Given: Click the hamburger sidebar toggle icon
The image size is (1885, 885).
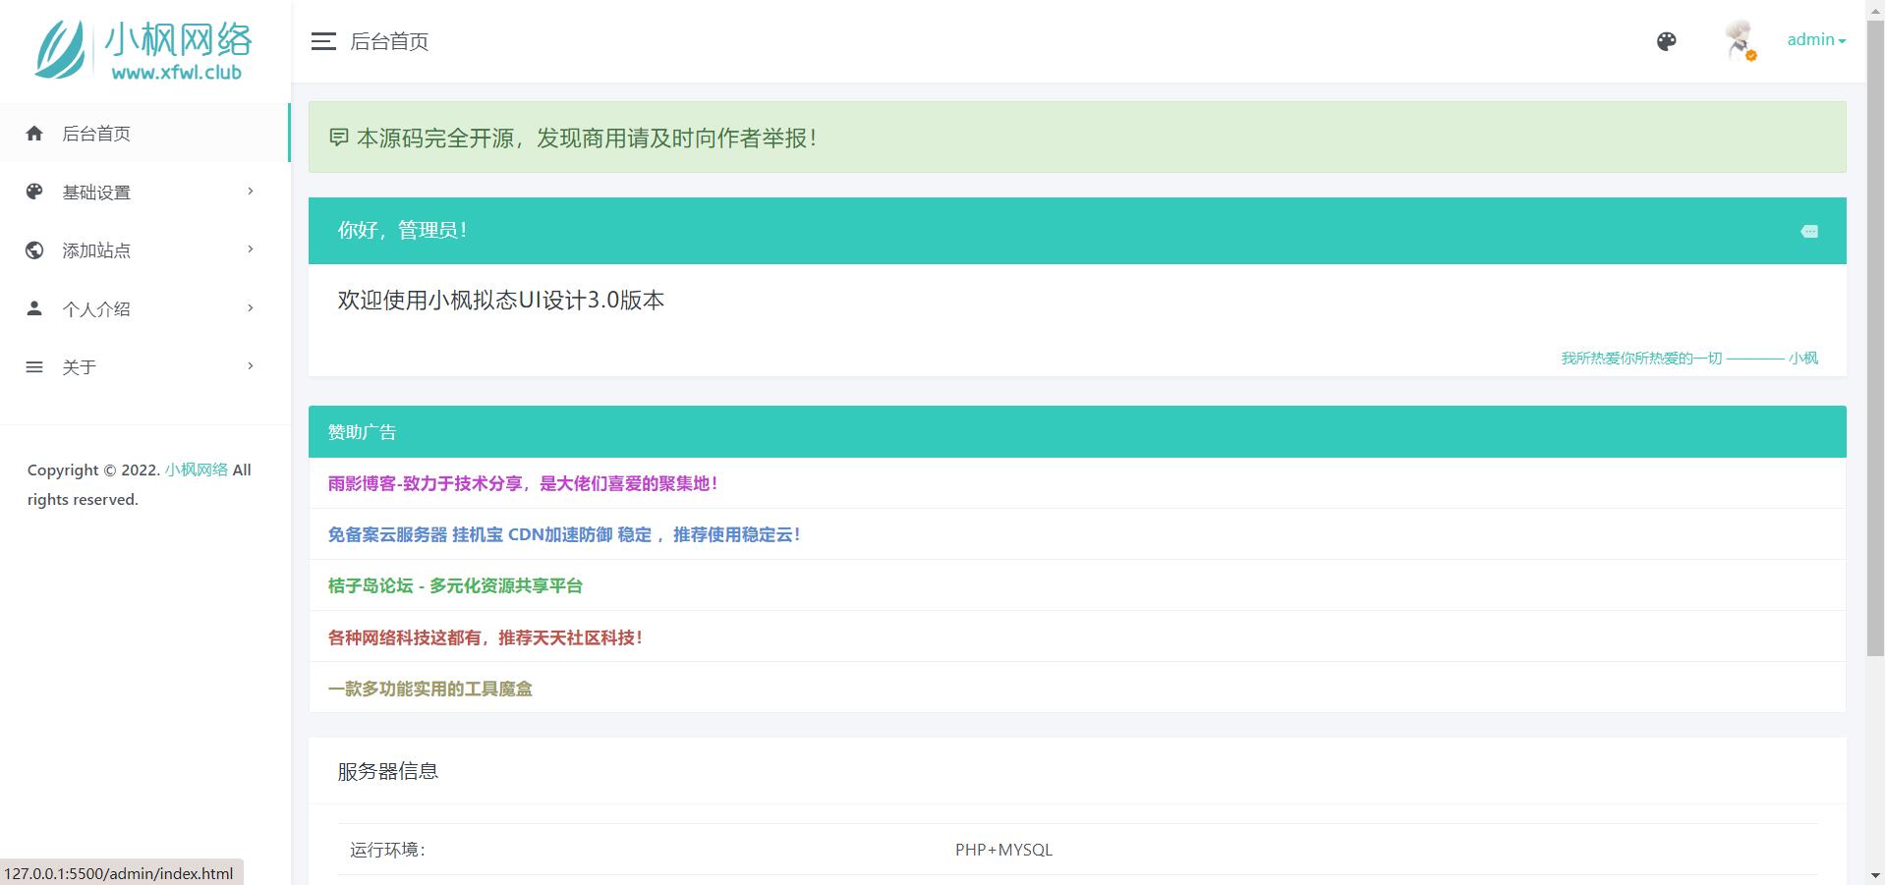Looking at the screenshot, I should pos(323,41).
